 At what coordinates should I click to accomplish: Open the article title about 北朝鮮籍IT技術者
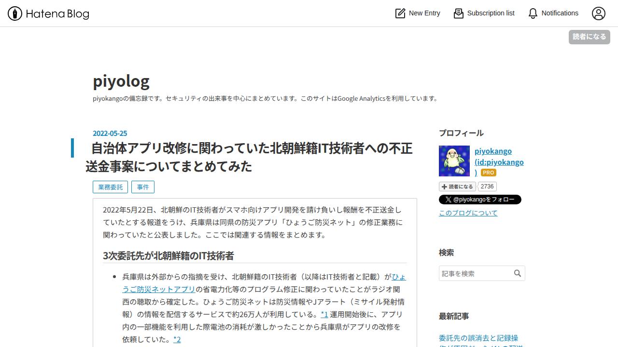[x=249, y=157]
